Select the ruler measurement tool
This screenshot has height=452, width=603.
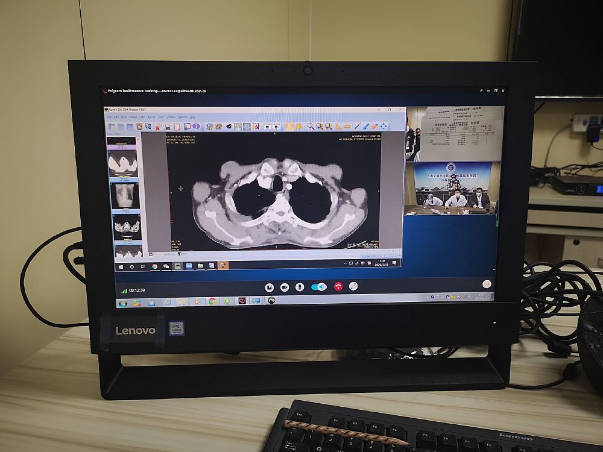point(347,126)
